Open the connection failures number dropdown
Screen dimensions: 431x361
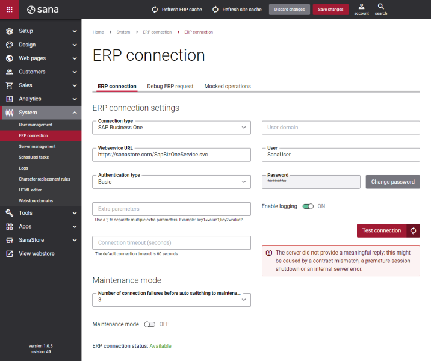click(172, 300)
